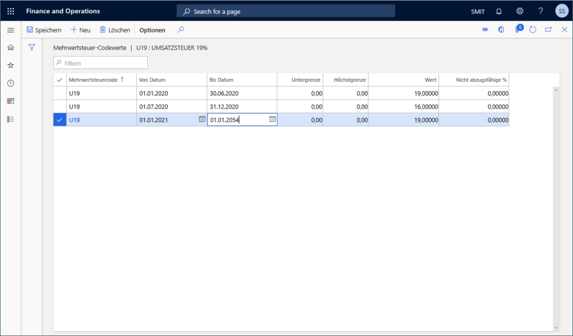Open the Favorites star icon

point(10,65)
